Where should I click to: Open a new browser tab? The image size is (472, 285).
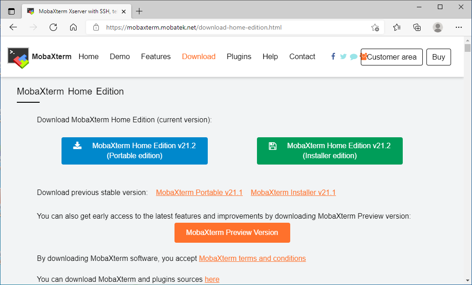[x=139, y=11]
